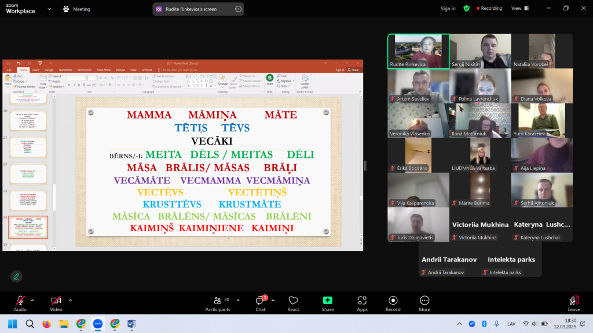The image size is (593, 333).
Task: Click the Sign in link
Action: 448,9
